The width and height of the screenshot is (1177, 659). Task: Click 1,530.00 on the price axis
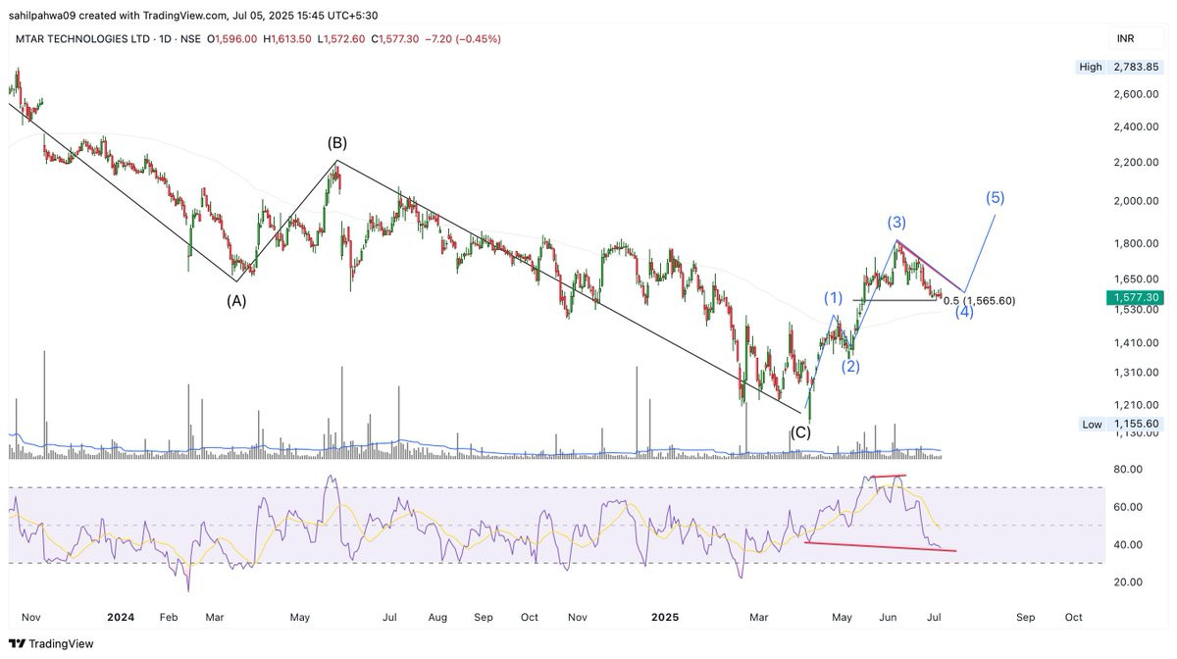coord(1138,310)
